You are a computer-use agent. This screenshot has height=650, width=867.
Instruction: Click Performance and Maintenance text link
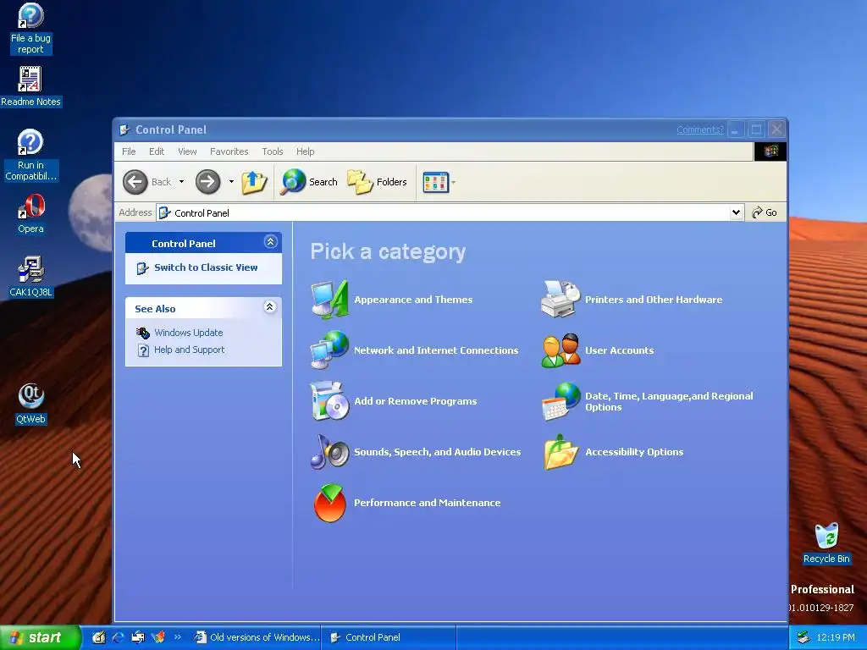427,503
